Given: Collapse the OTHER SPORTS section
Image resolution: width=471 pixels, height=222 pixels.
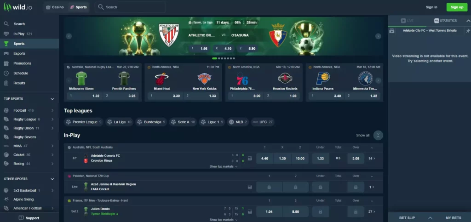Looking at the screenshot, I should (x=52, y=179).
